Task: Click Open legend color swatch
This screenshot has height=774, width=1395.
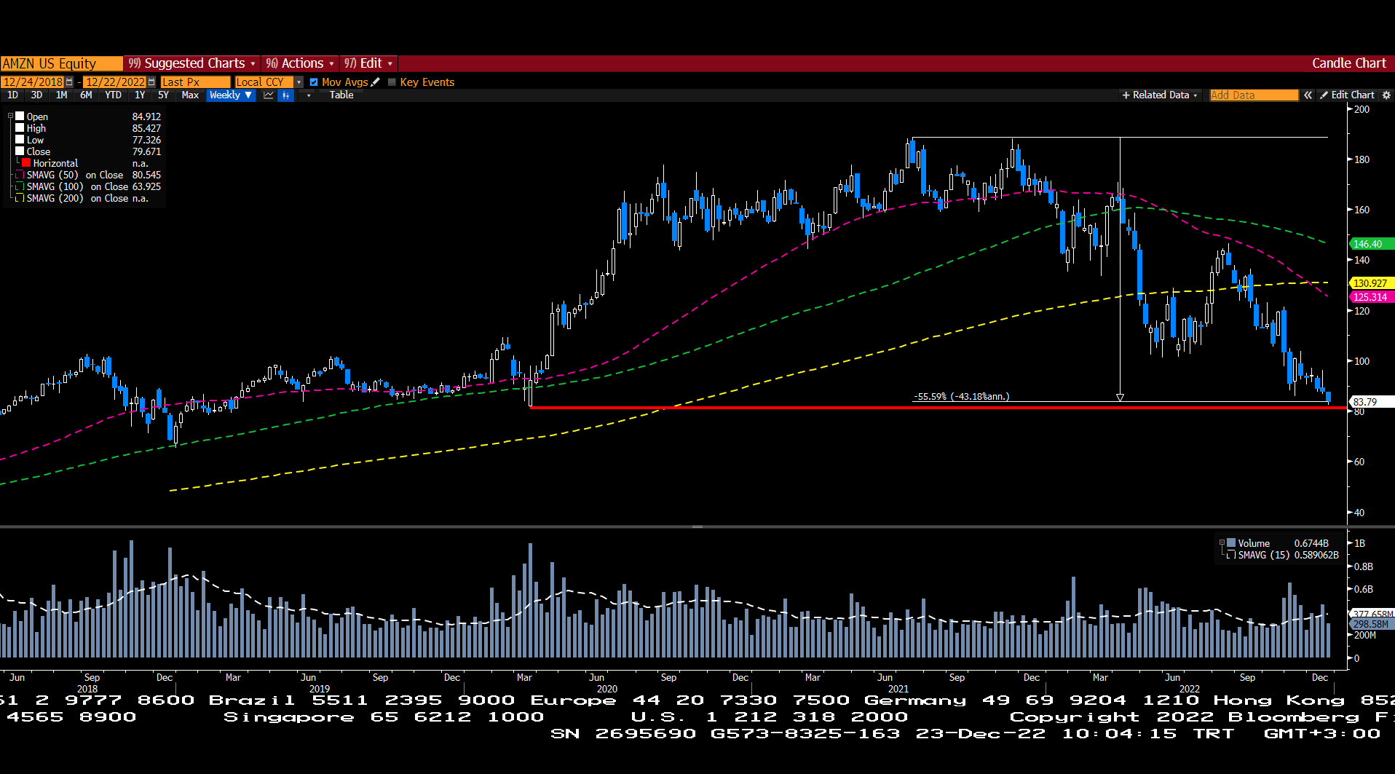Action: click(20, 117)
